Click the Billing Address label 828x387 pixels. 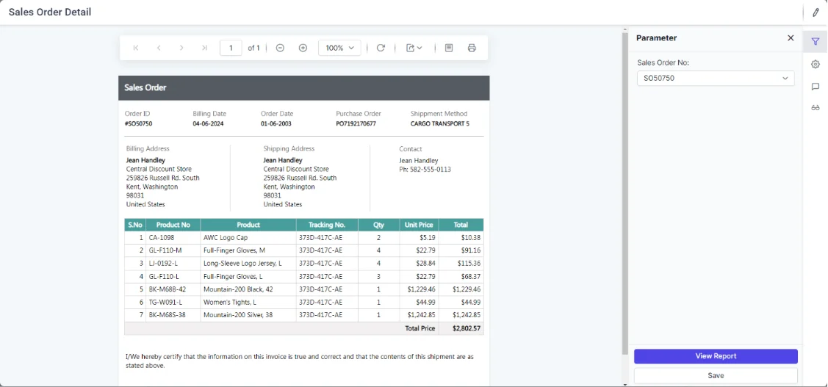click(x=148, y=149)
